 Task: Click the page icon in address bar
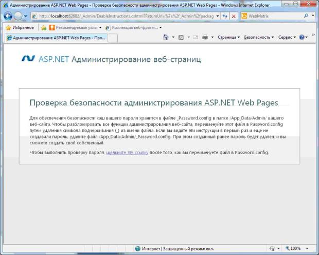click(34, 16)
